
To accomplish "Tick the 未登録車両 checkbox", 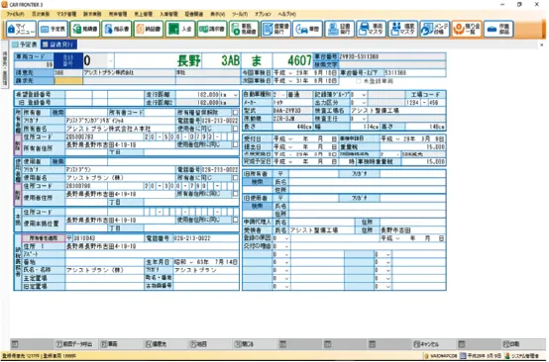I will point(358,81).
